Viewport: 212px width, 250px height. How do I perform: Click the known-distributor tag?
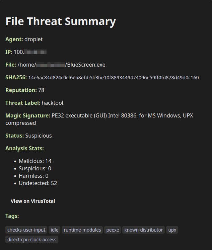click(143, 230)
